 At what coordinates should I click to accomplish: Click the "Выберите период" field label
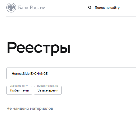(48, 86)
